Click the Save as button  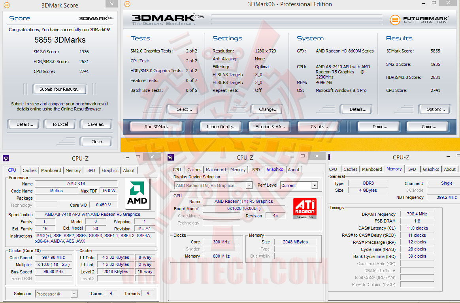click(x=97, y=124)
